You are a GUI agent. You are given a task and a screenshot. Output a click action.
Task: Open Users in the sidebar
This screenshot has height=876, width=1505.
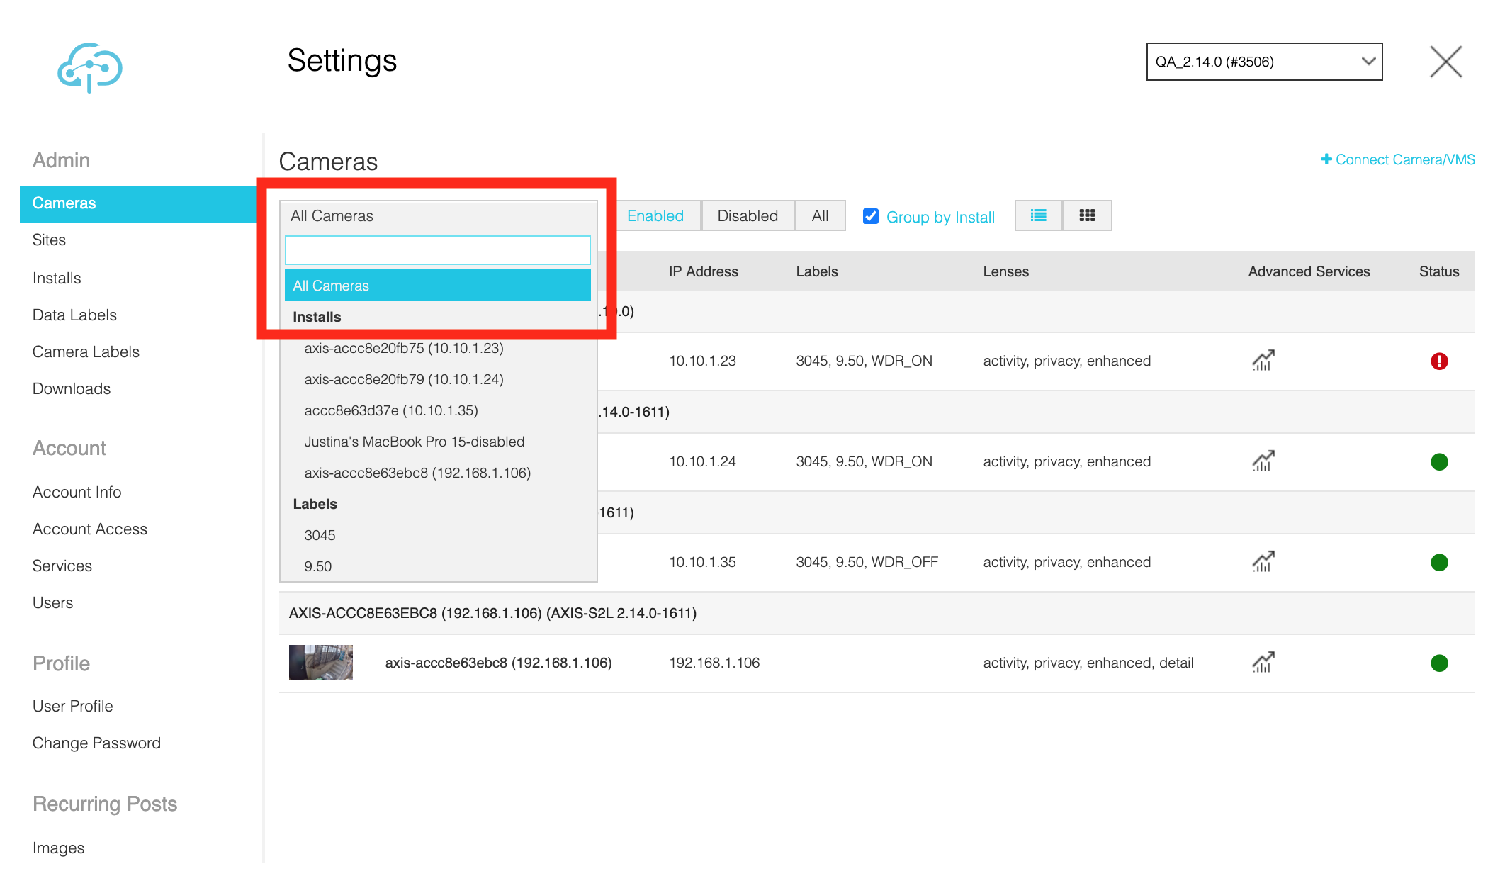52,602
